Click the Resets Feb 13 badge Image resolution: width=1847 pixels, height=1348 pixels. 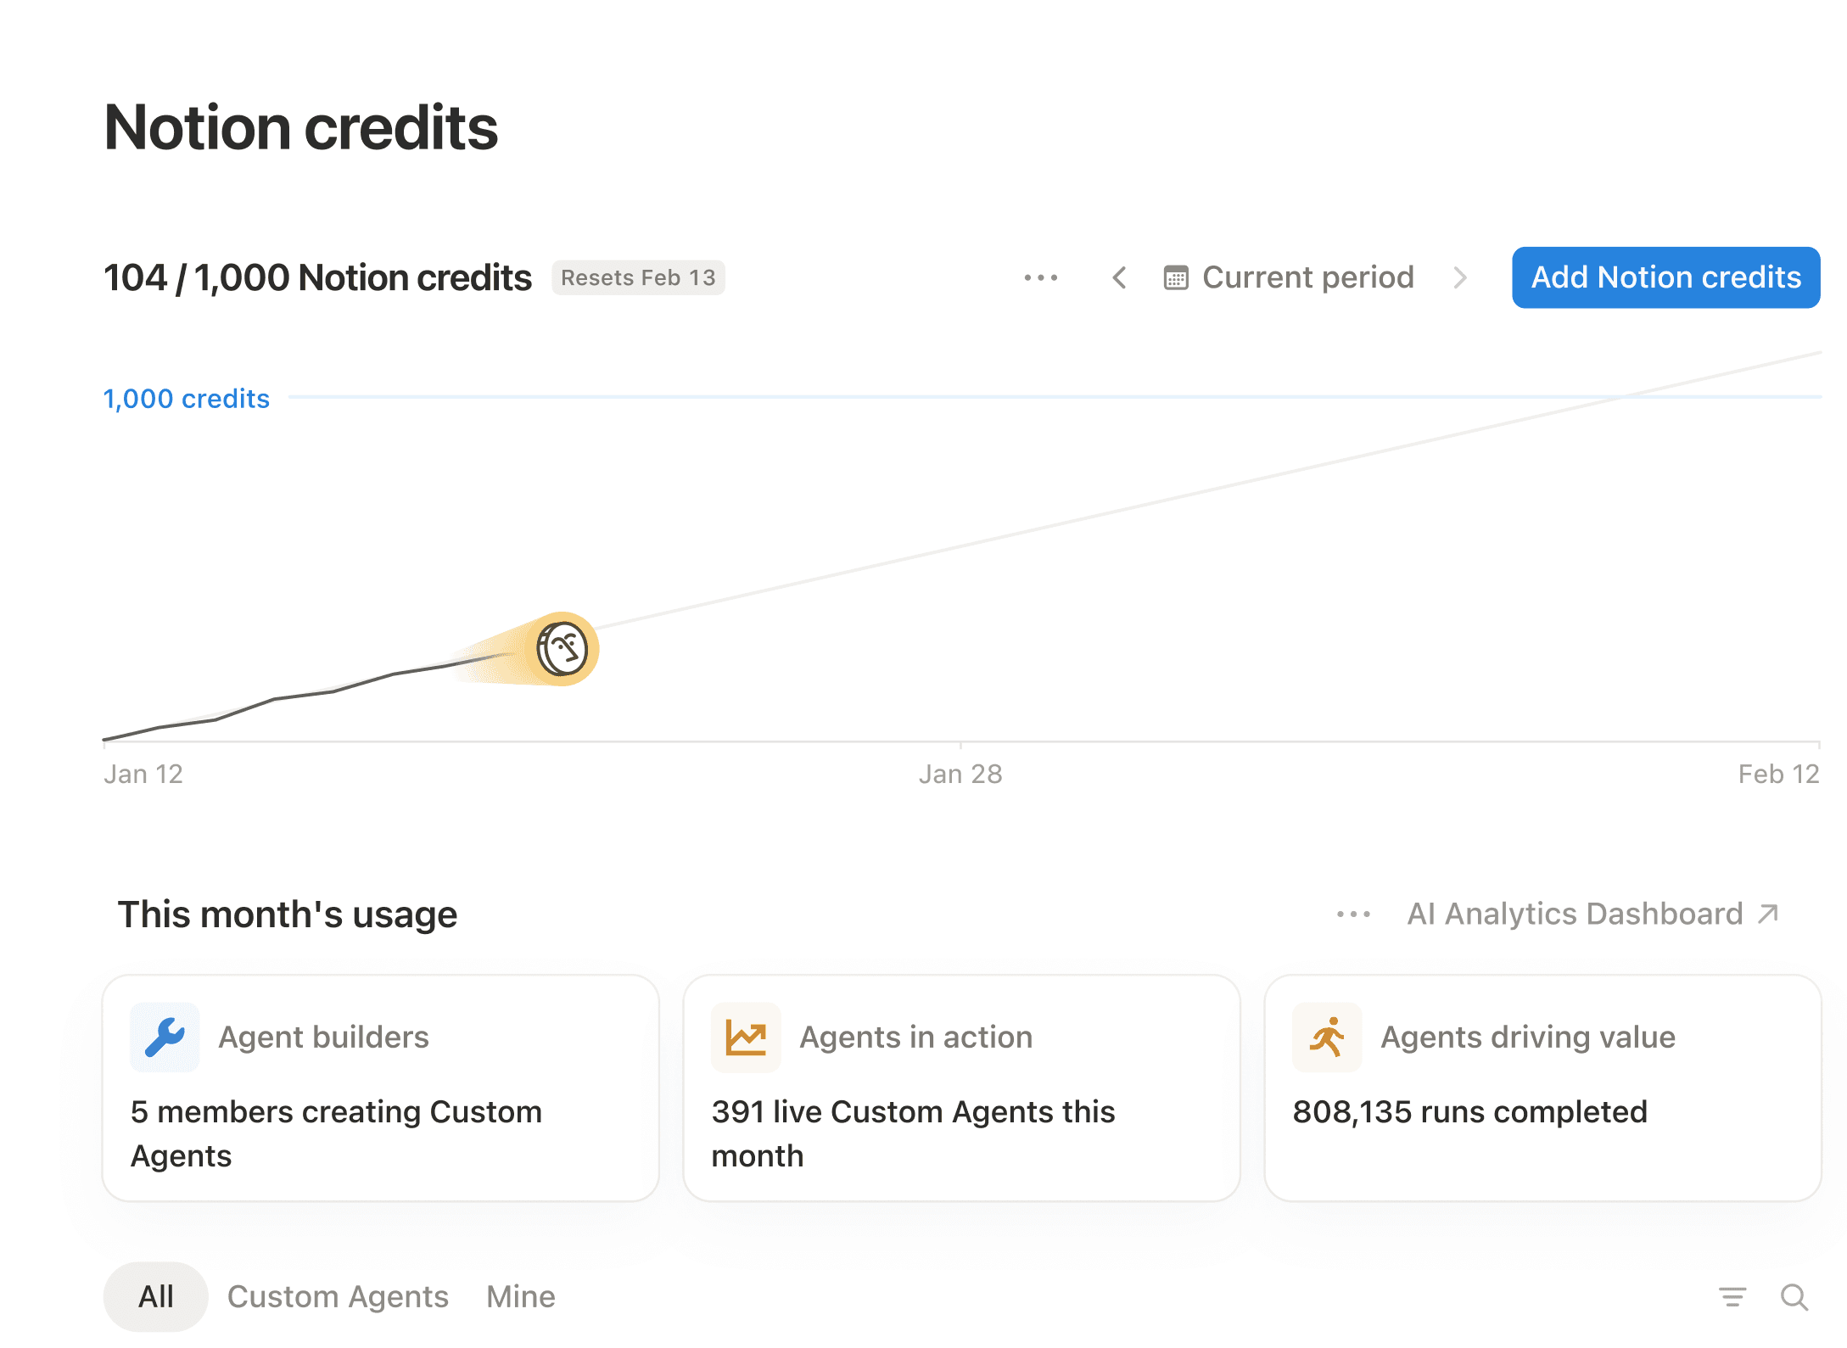(638, 277)
